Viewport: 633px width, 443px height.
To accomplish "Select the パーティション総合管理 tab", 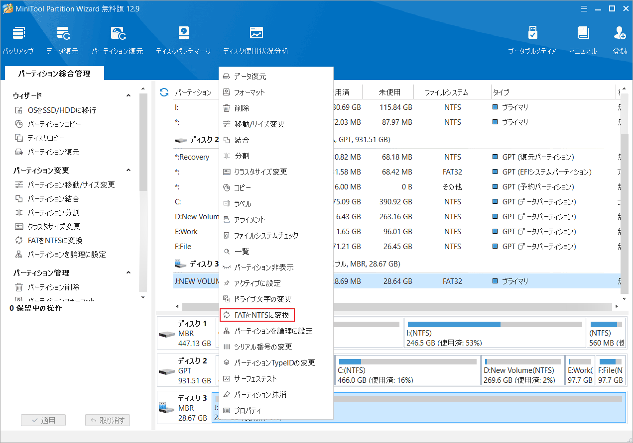I will (x=54, y=73).
